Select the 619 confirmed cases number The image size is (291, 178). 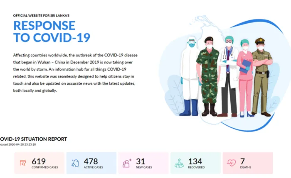pos(39,161)
